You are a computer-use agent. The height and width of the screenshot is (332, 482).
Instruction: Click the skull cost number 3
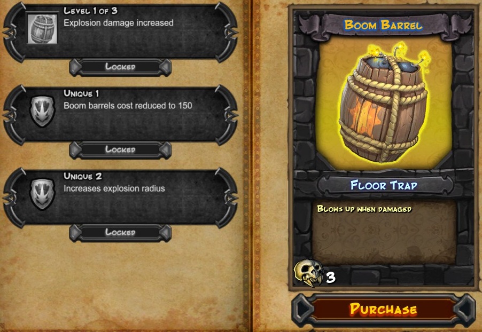tap(331, 278)
